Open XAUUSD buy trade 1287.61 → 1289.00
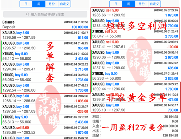This screenshot has width=181, height=139. 135,66
